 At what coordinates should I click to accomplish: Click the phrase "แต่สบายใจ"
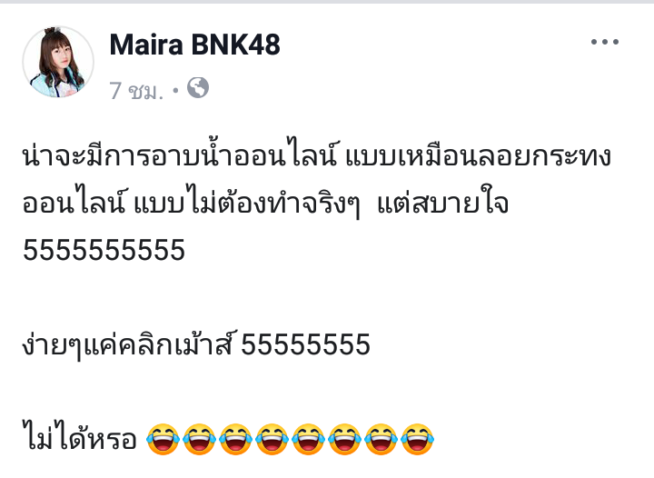click(x=443, y=204)
